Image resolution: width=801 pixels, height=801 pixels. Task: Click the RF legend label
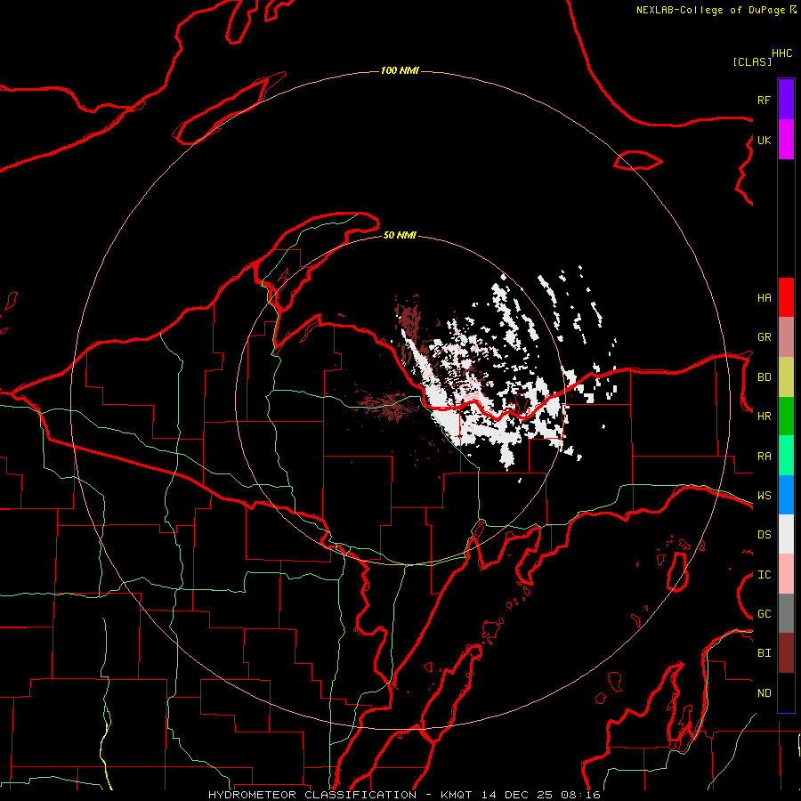click(x=764, y=100)
